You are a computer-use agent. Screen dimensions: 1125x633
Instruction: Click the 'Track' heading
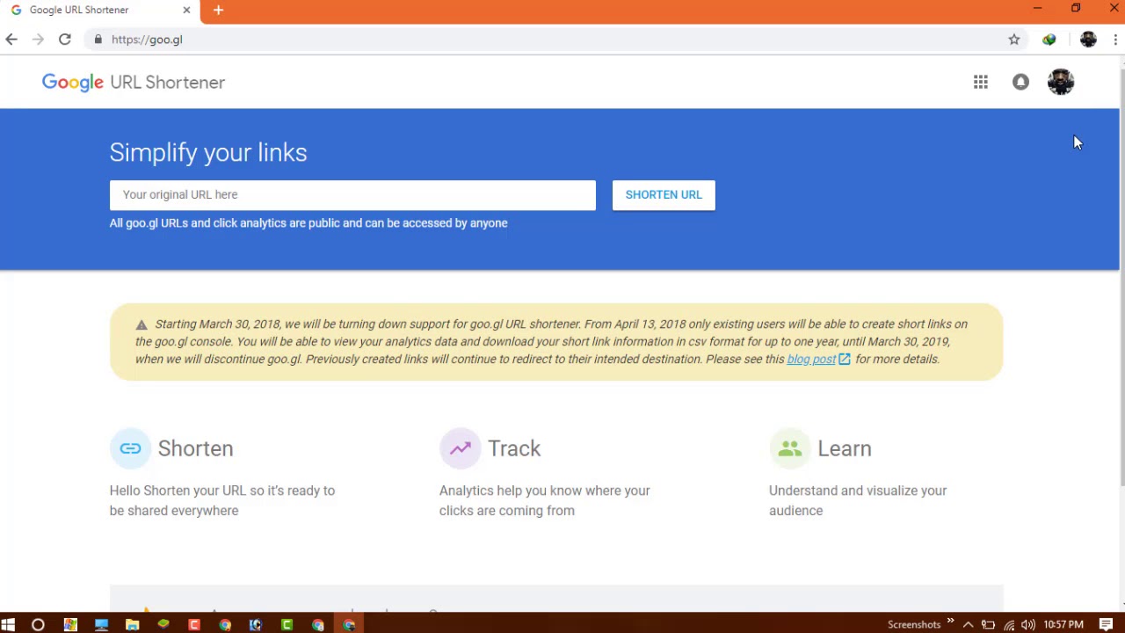pyautogui.click(x=514, y=448)
